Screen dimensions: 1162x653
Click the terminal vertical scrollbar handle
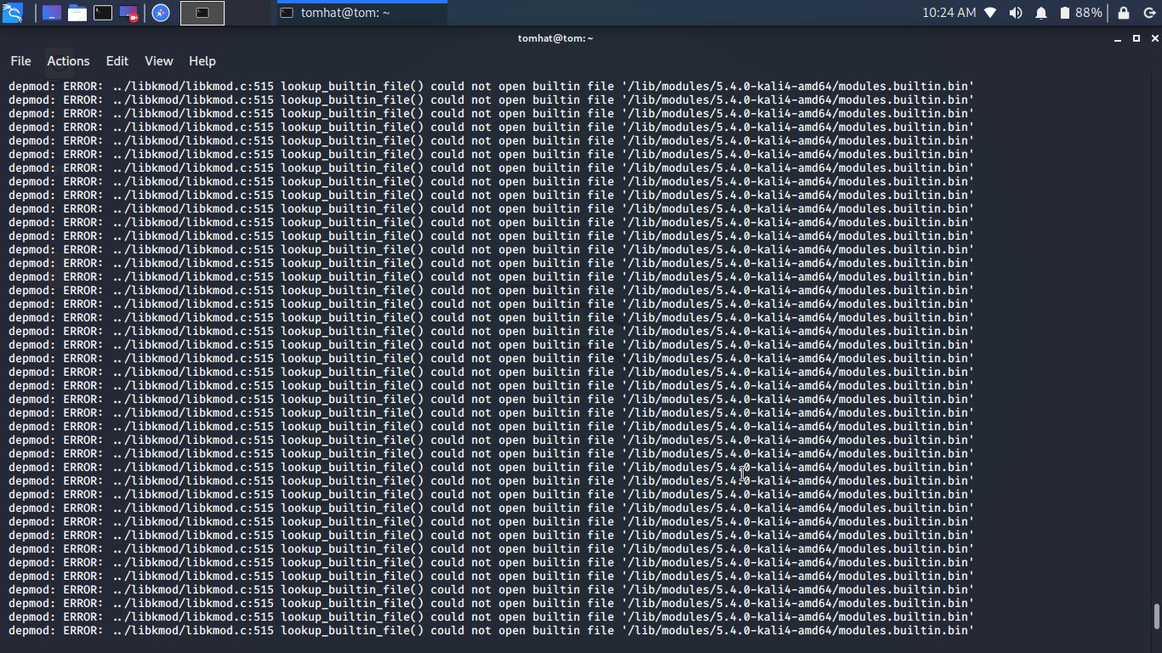coord(1156,616)
